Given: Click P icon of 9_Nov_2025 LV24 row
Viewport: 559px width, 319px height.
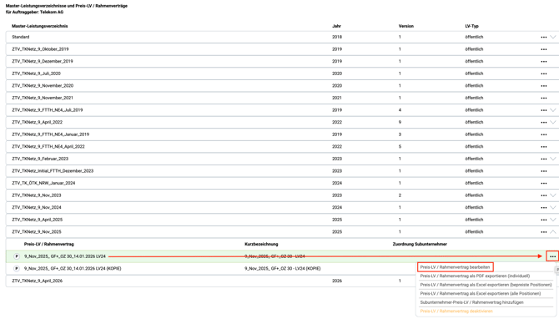Looking at the screenshot, I should 17,256.
